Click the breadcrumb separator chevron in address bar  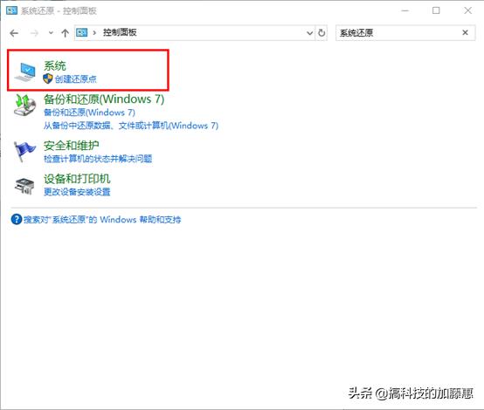tap(94, 32)
